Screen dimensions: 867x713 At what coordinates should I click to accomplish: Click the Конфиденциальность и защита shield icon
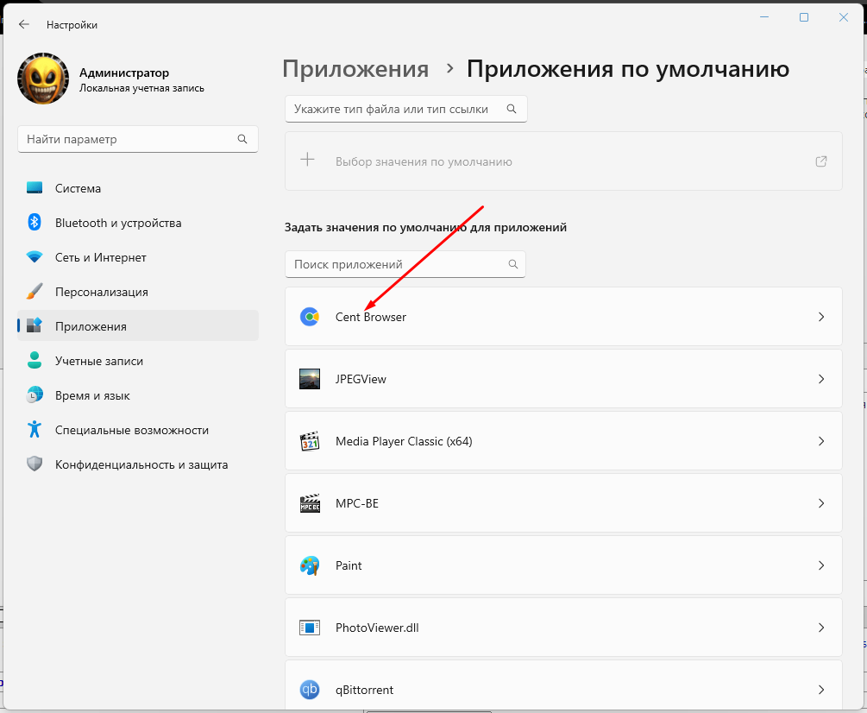point(35,464)
